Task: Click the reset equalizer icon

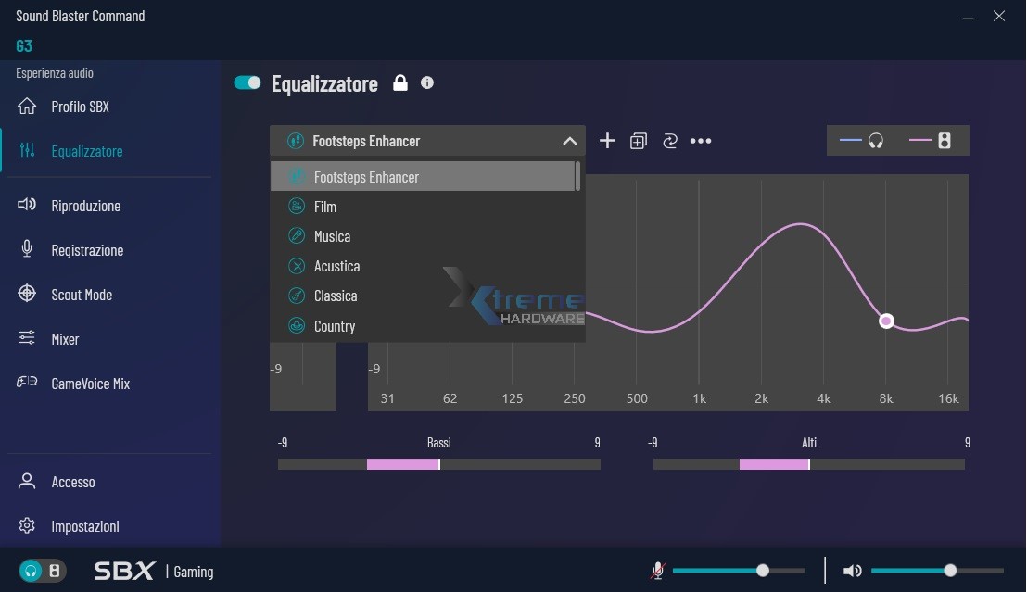Action: click(x=669, y=141)
